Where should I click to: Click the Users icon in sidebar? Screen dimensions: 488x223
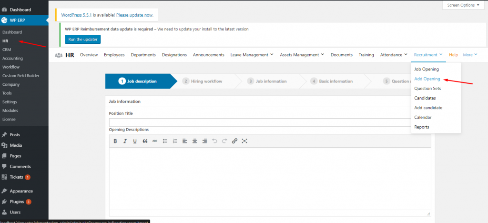coord(4,212)
